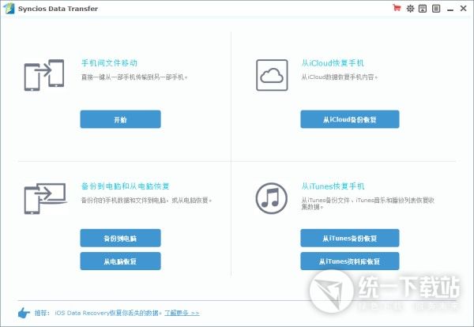This screenshot has width=474, height=327.
Task: Click the Syncios Data Transfer title text
Action: coord(58,9)
